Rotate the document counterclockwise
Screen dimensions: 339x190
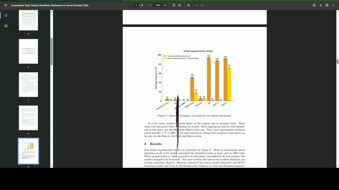[x=180, y=5]
